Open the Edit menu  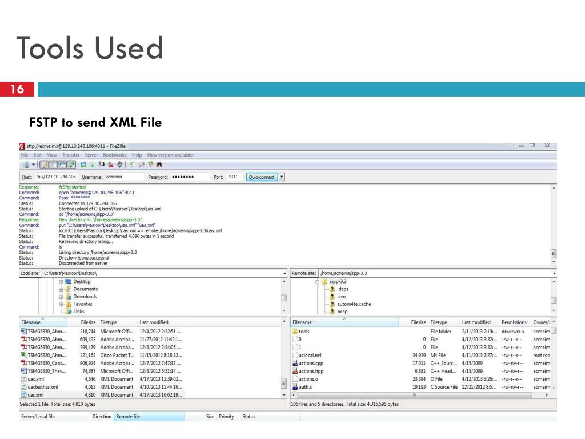click(38, 155)
